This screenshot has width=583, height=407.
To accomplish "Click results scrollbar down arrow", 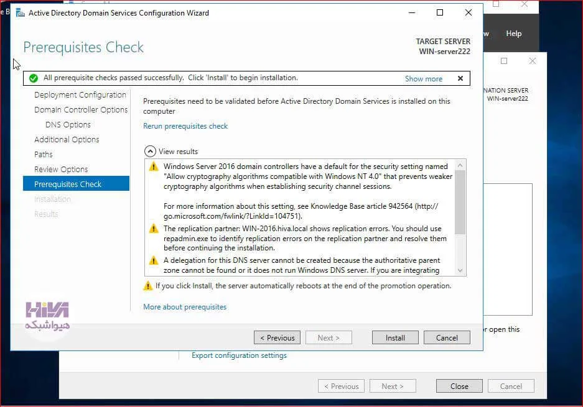I will coord(460,270).
